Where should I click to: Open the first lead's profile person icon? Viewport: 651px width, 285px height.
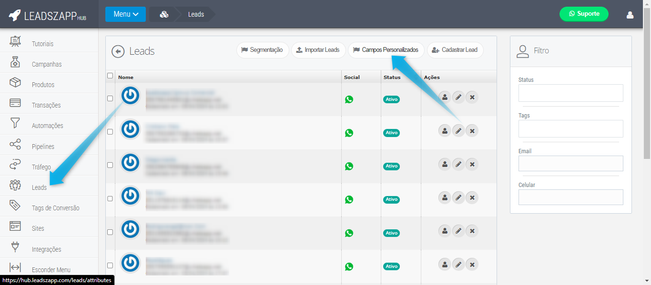pos(445,97)
